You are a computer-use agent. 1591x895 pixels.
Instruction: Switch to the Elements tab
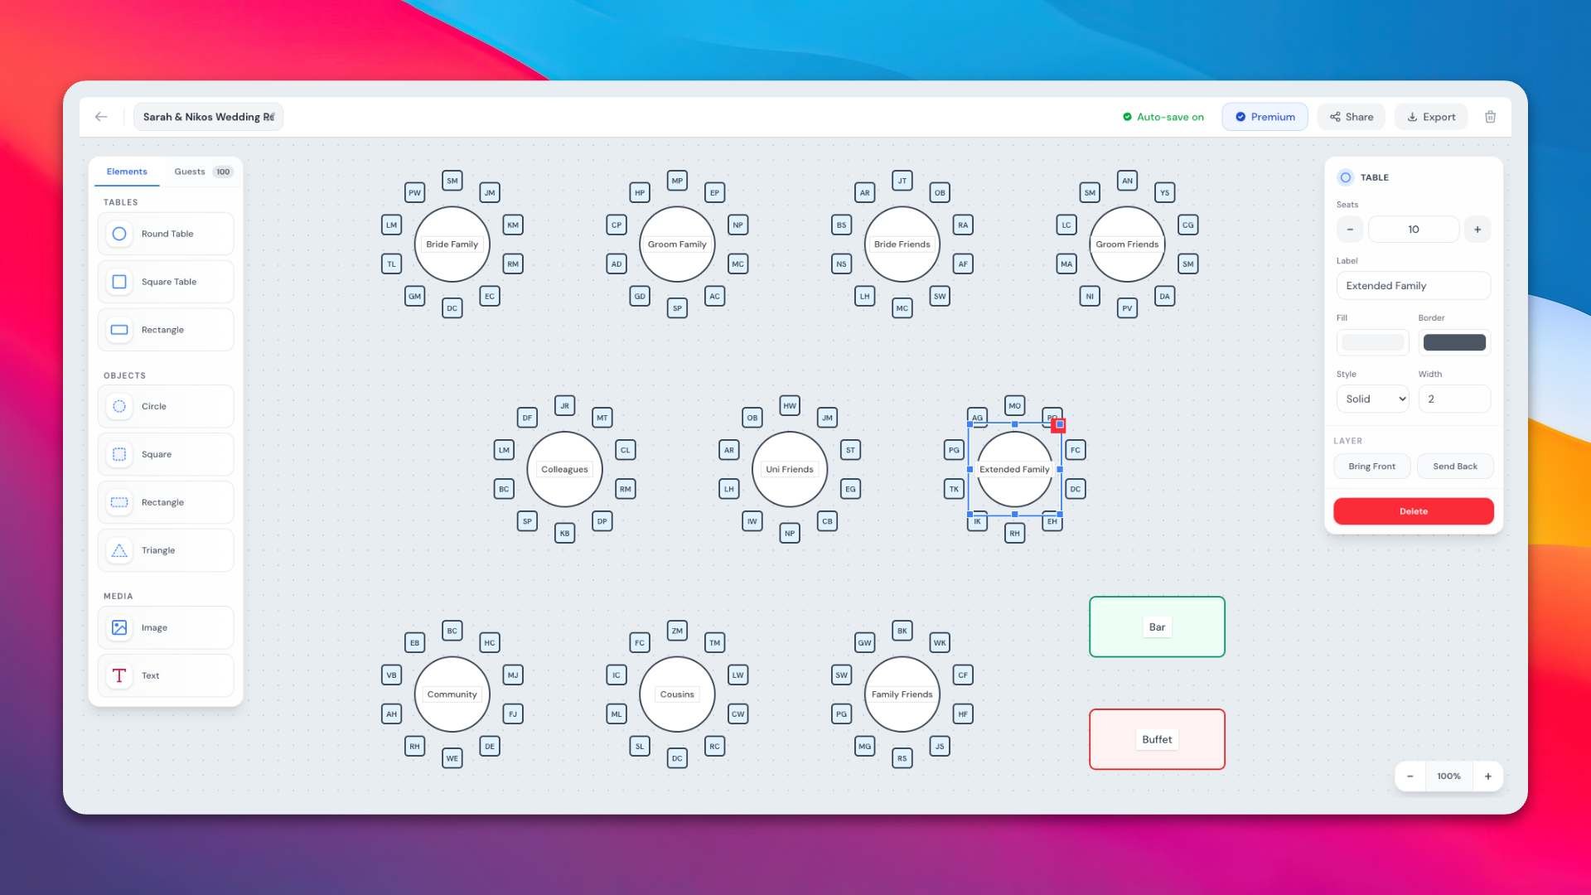click(x=127, y=172)
